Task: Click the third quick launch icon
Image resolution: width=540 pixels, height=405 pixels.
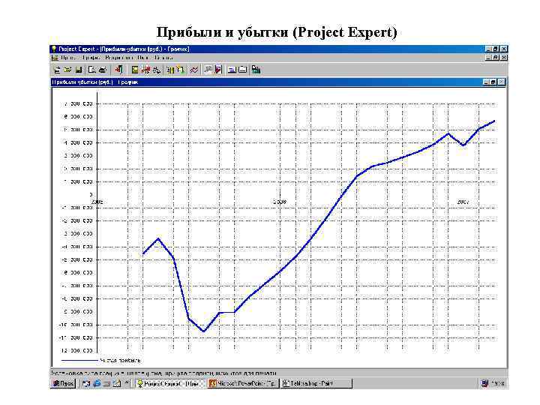Action: pyautogui.click(x=107, y=383)
